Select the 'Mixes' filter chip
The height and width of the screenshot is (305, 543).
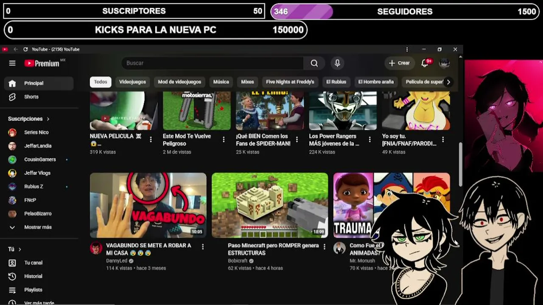247,82
